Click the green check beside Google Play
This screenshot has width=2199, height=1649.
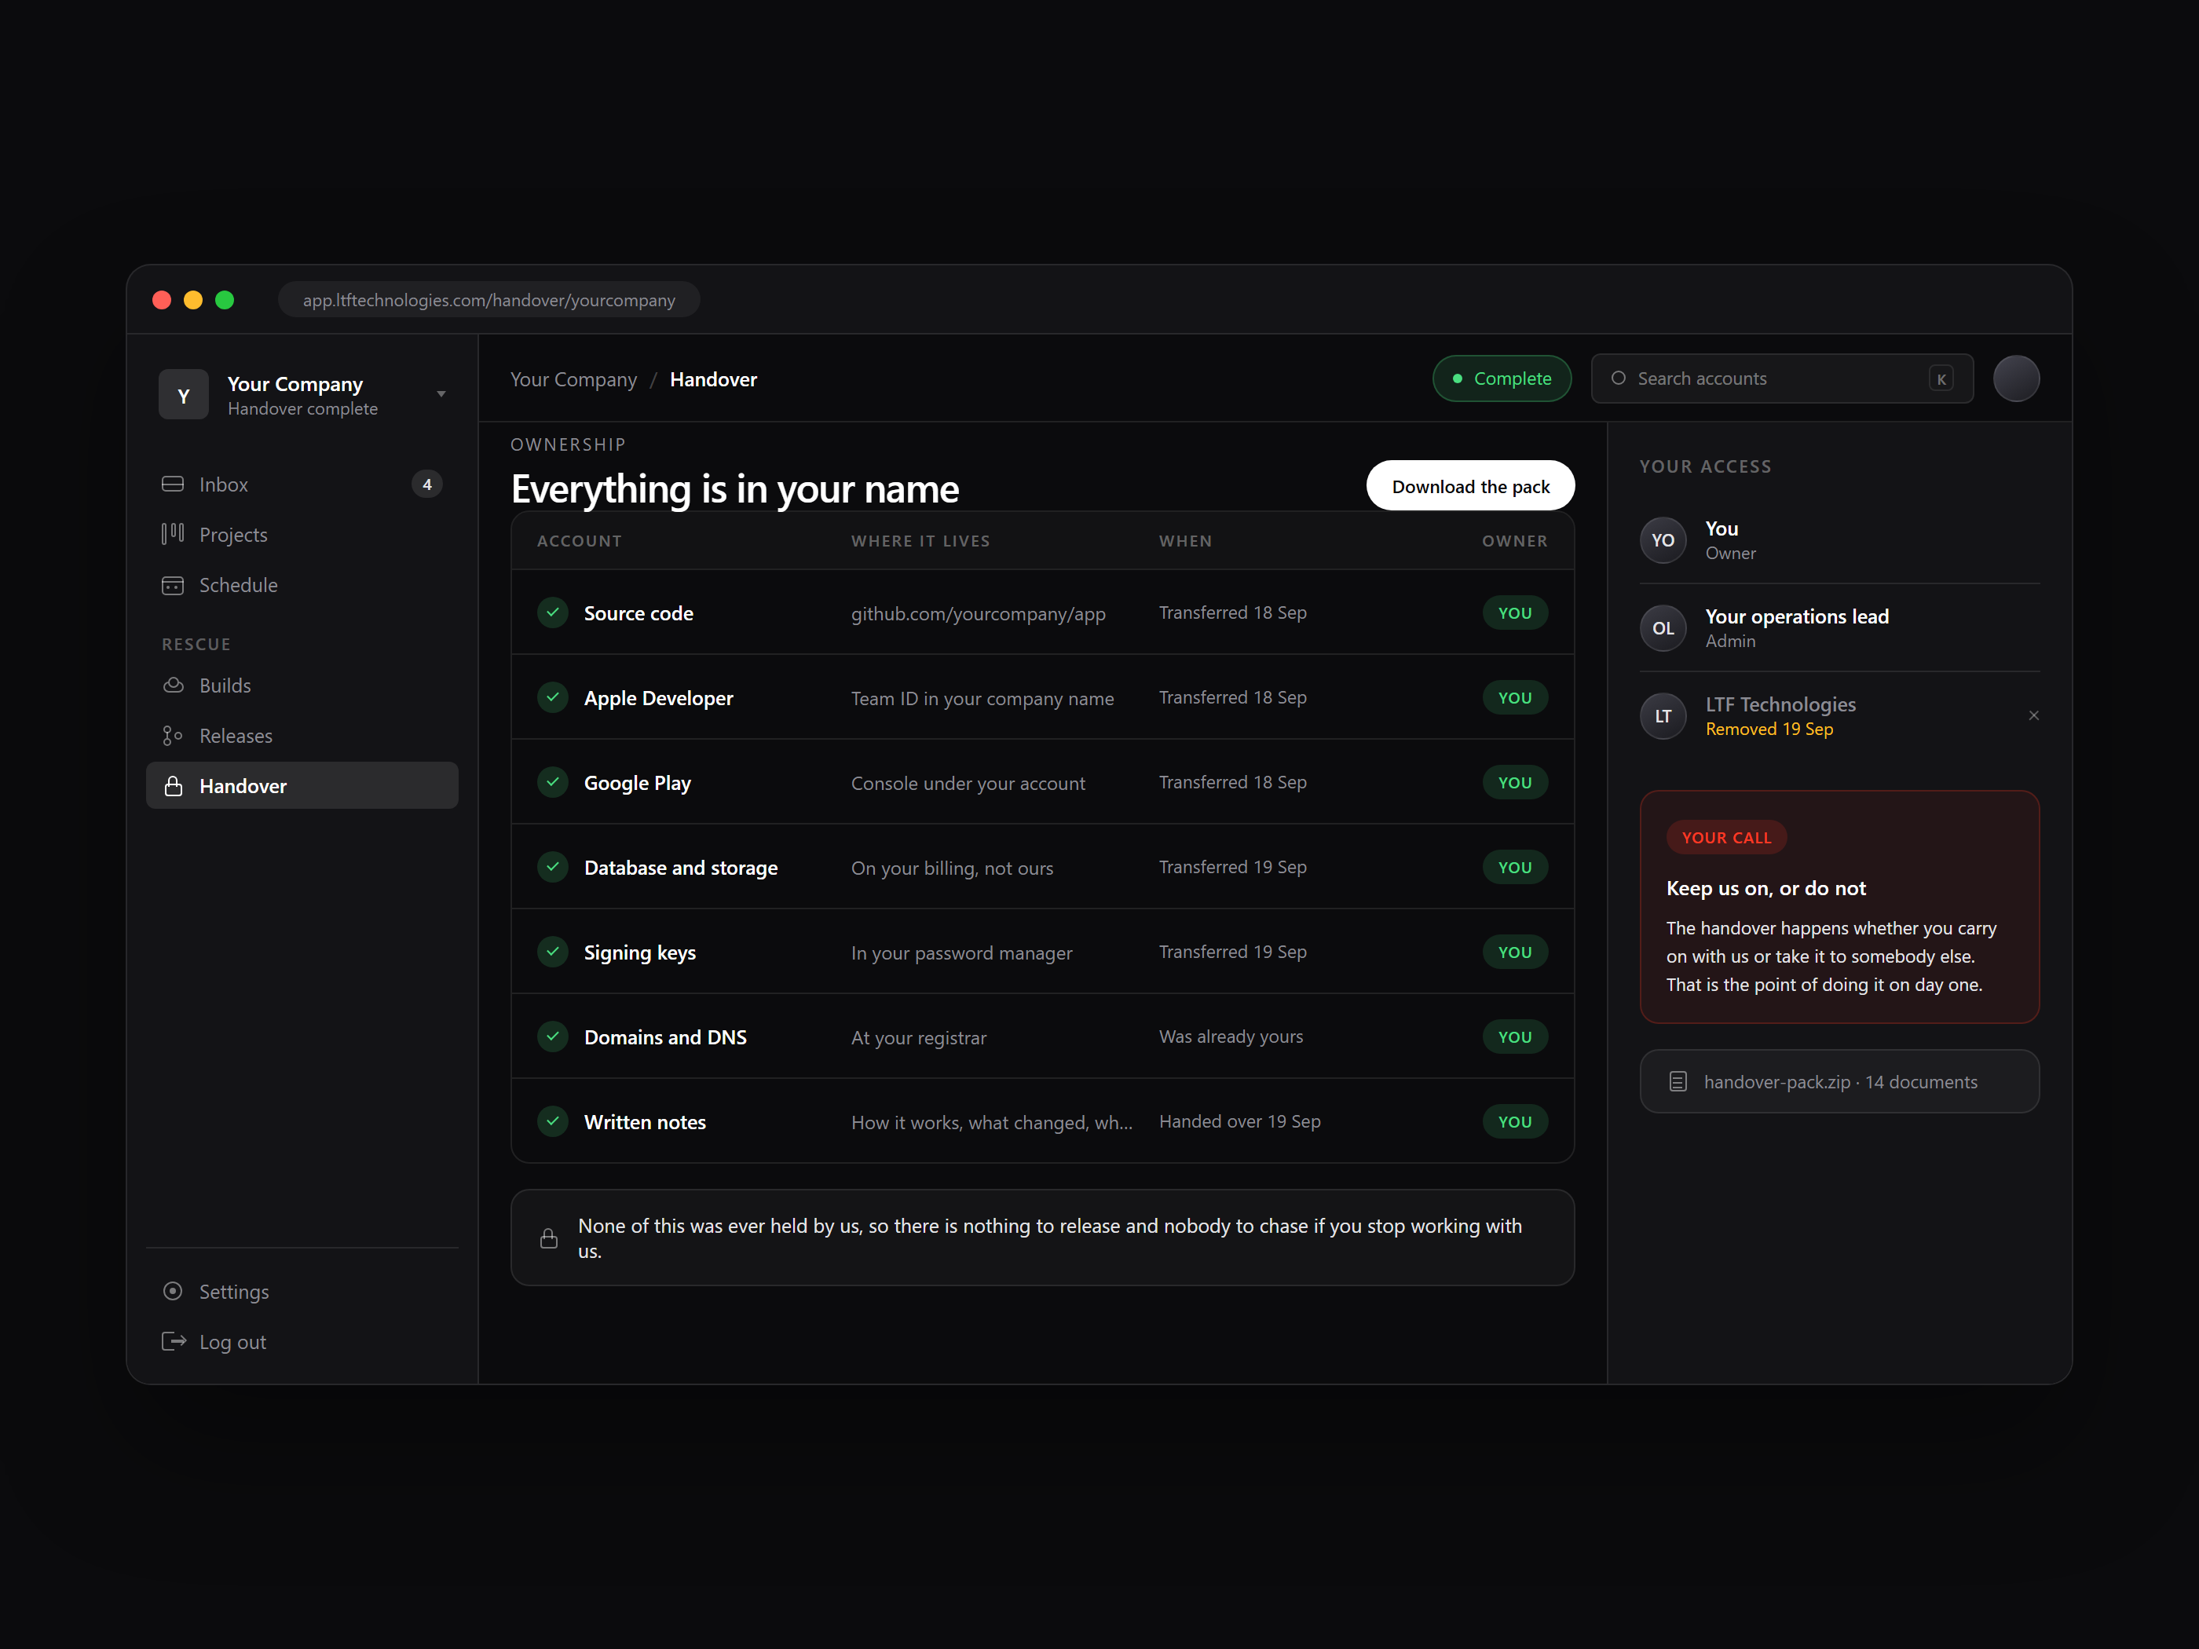point(553,782)
